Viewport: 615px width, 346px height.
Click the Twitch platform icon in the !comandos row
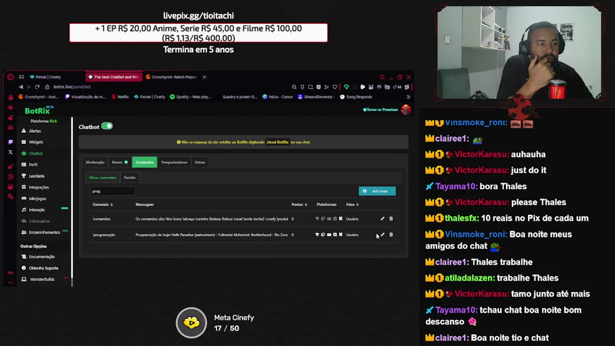tap(323, 219)
